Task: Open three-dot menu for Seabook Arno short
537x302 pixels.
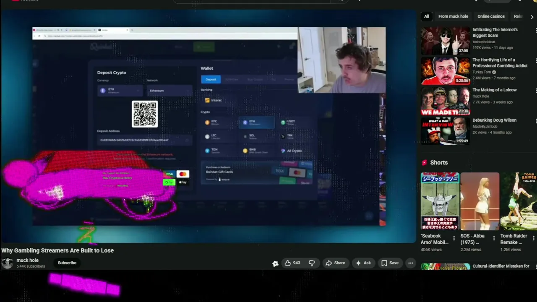Action: [454, 238]
